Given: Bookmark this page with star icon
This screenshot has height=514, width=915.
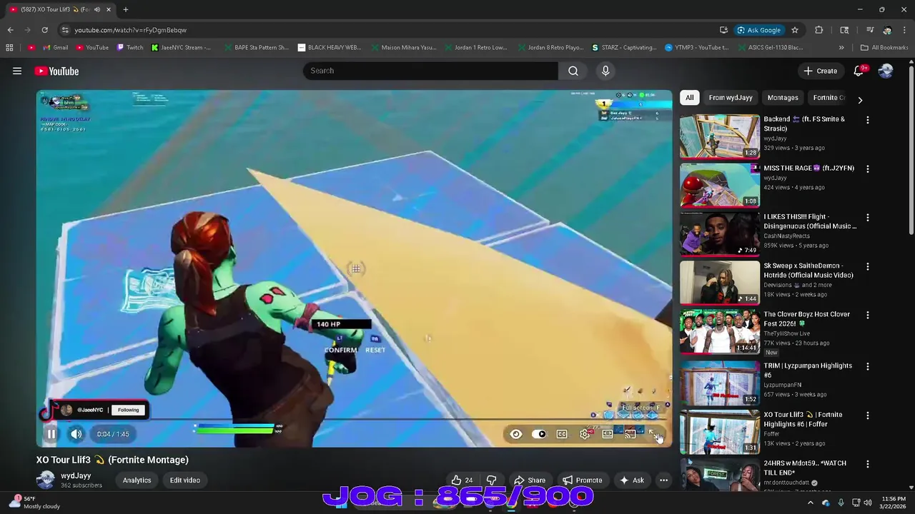Looking at the screenshot, I should click(794, 30).
